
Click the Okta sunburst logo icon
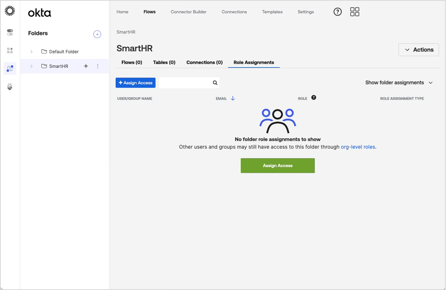(x=10, y=11)
